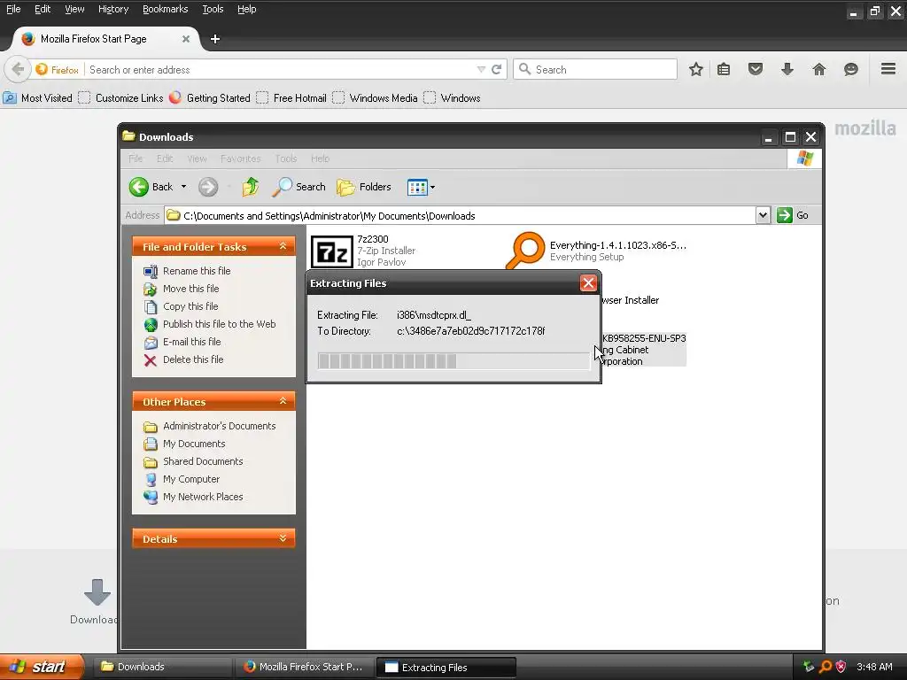Open the Firefox Hello chat icon
907x680 pixels.
tap(851, 69)
